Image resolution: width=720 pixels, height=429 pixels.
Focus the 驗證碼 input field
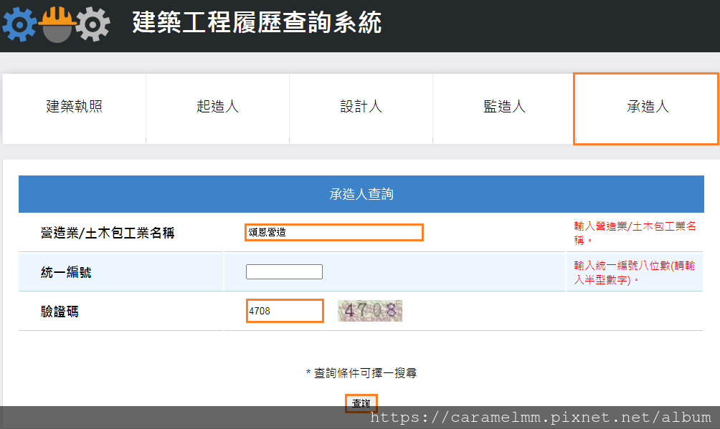[x=285, y=311]
